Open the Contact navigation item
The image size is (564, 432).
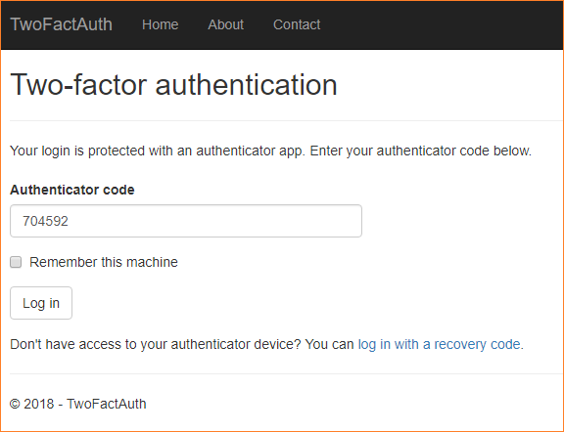[297, 24]
